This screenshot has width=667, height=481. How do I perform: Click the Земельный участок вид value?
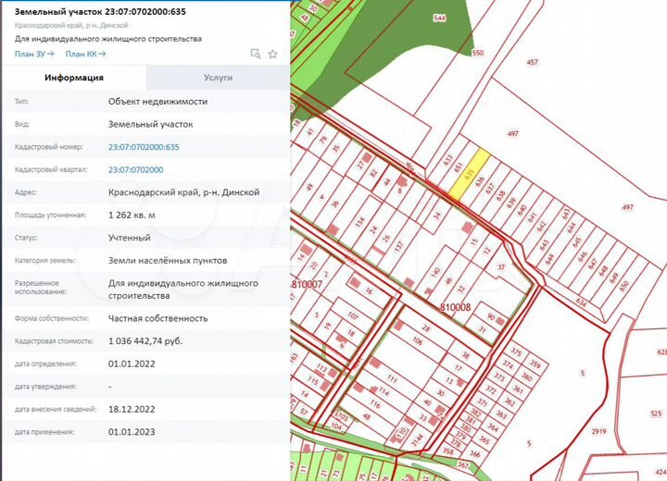point(151,124)
